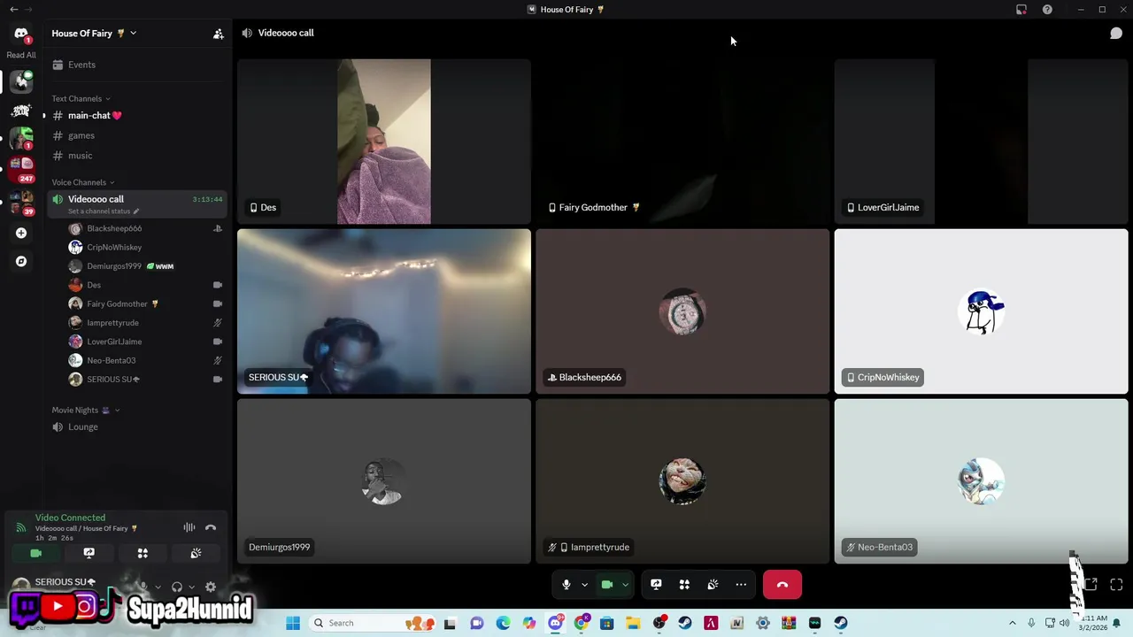The image size is (1133, 637).
Task: Open input device chevron in user panel
Action: [158, 587]
